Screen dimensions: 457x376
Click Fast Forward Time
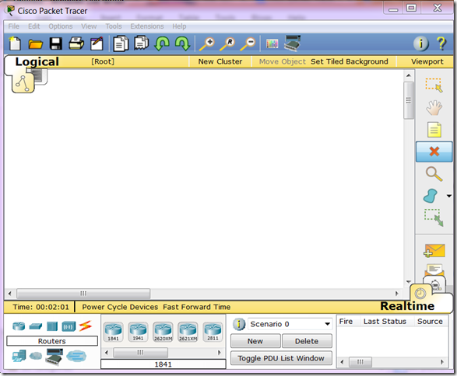[x=196, y=307]
